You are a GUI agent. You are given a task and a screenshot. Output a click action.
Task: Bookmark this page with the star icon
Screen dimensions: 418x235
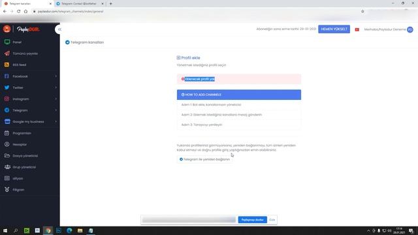[362, 12]
